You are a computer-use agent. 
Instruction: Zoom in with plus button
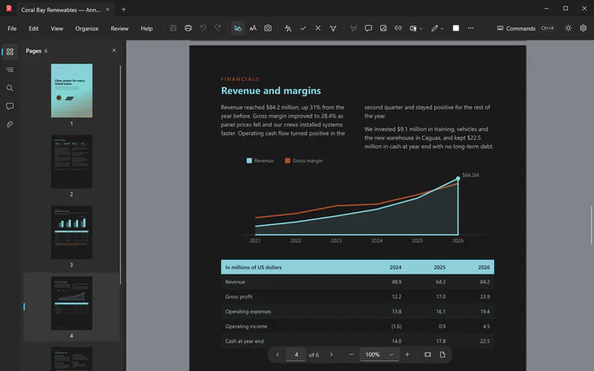click(408, 355)
